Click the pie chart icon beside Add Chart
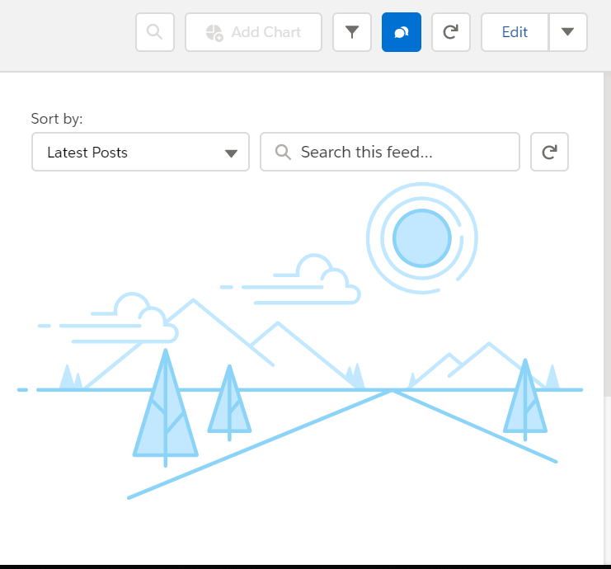This screenshot has height=569, width=611. tap(214, 32)
